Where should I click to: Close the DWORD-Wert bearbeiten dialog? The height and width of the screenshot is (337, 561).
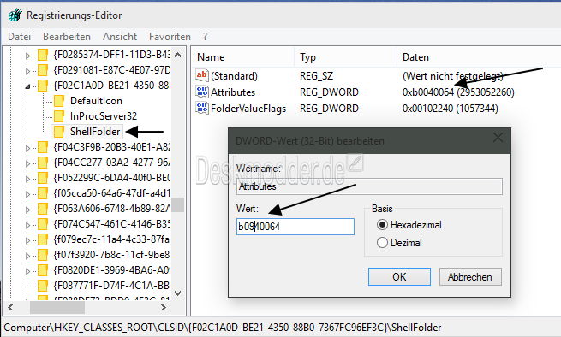tap(498, 138)
